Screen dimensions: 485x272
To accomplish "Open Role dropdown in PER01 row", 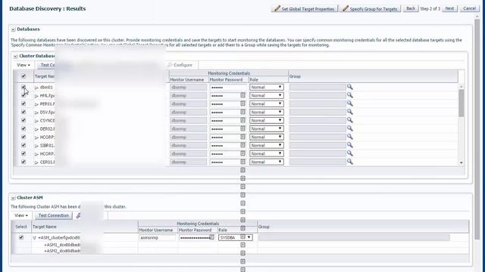I will 267,104.
